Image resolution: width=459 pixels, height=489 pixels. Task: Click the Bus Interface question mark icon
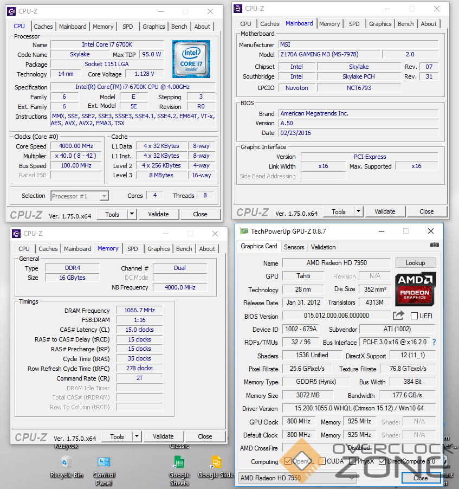pos(434,342)
